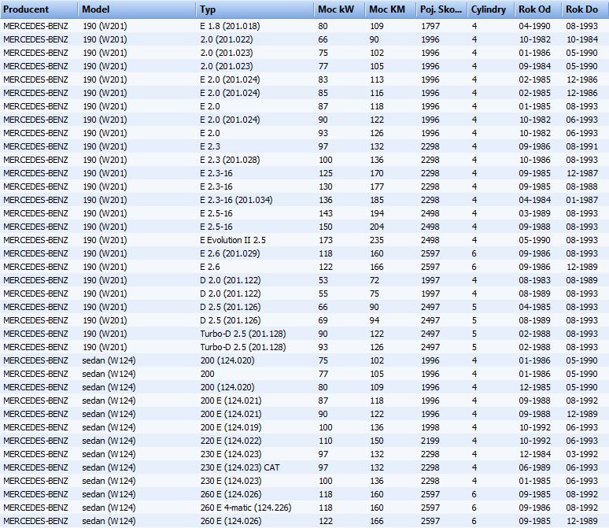Click the 230 E (124.023) CAT cell

pyautogui.click(x=240, y=467)
